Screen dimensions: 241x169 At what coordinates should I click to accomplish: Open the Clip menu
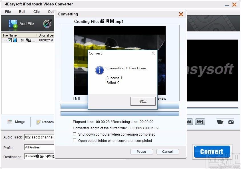pyautogui.click(x=37, y=12)
